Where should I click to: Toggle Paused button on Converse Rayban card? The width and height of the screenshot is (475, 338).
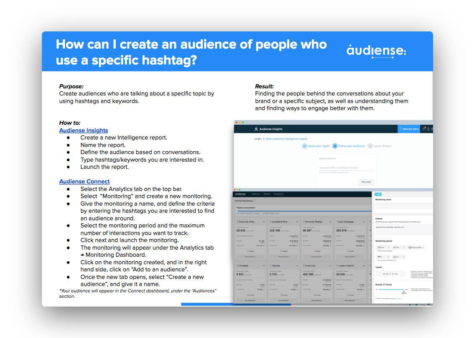[x=317, y=251]
